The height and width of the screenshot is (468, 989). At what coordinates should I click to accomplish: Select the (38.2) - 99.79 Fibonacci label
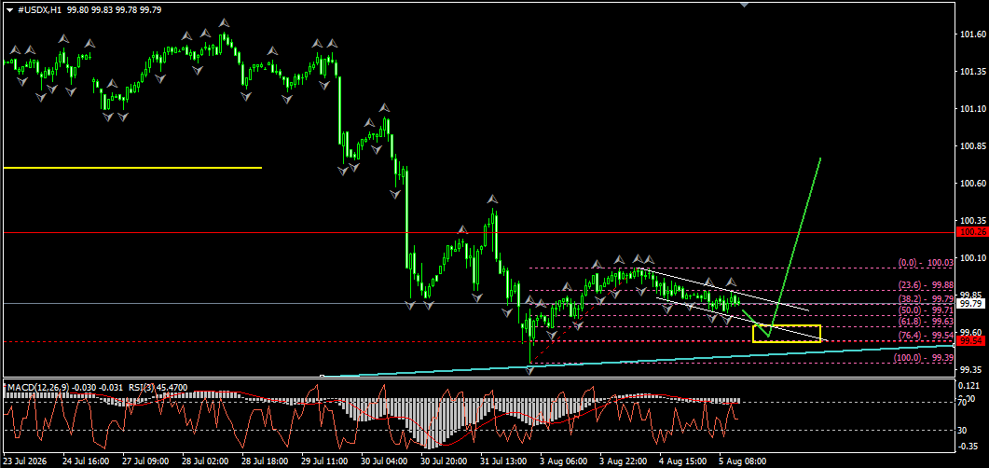(x=926, y=298)
